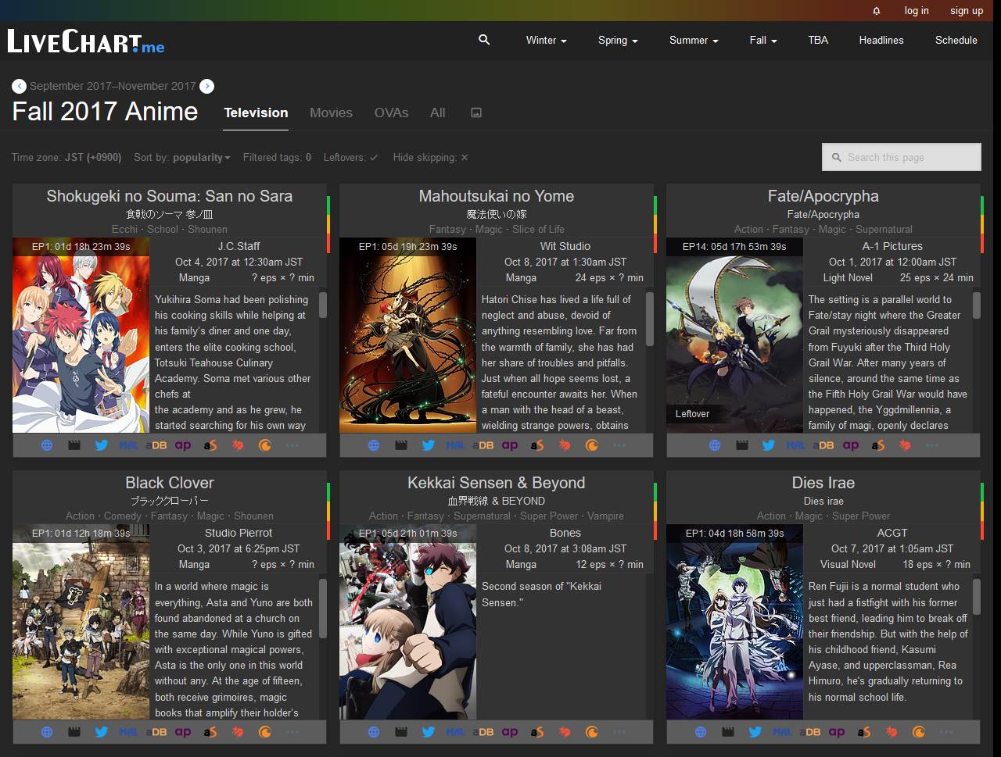Open Black Clover Crunchyroll icon

[265, 732]
